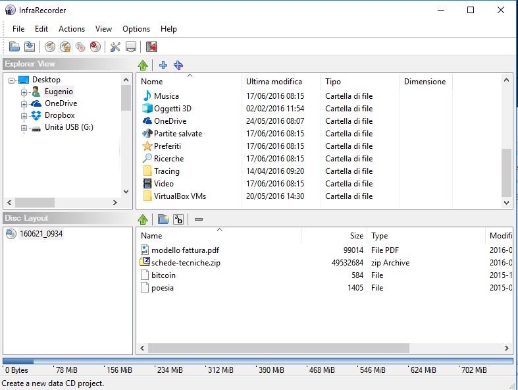Image resolution: width=518 pixels, height=390 pixels.
Task: Select the 160621_0934 disc label
Action: pyautogui.click(x=41, y=234)
